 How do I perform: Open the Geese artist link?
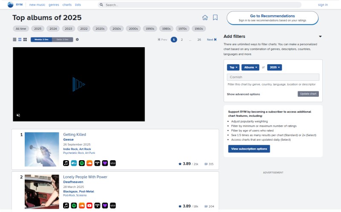[x=68, y=139]
